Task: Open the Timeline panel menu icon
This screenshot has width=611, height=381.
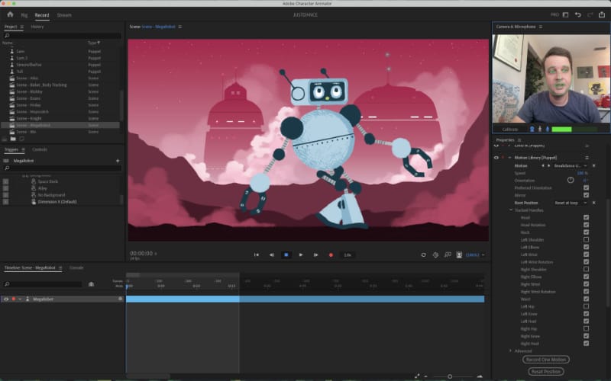Action: tap(60, 268)
